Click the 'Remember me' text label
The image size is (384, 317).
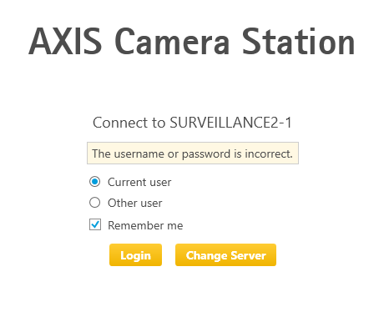tap(145, 225)
